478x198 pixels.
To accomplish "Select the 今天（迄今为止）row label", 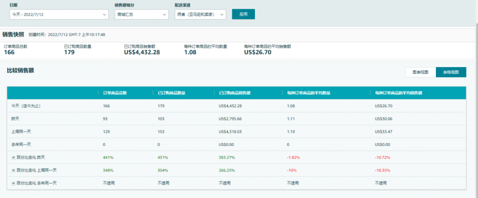I will tap(28, 106).
